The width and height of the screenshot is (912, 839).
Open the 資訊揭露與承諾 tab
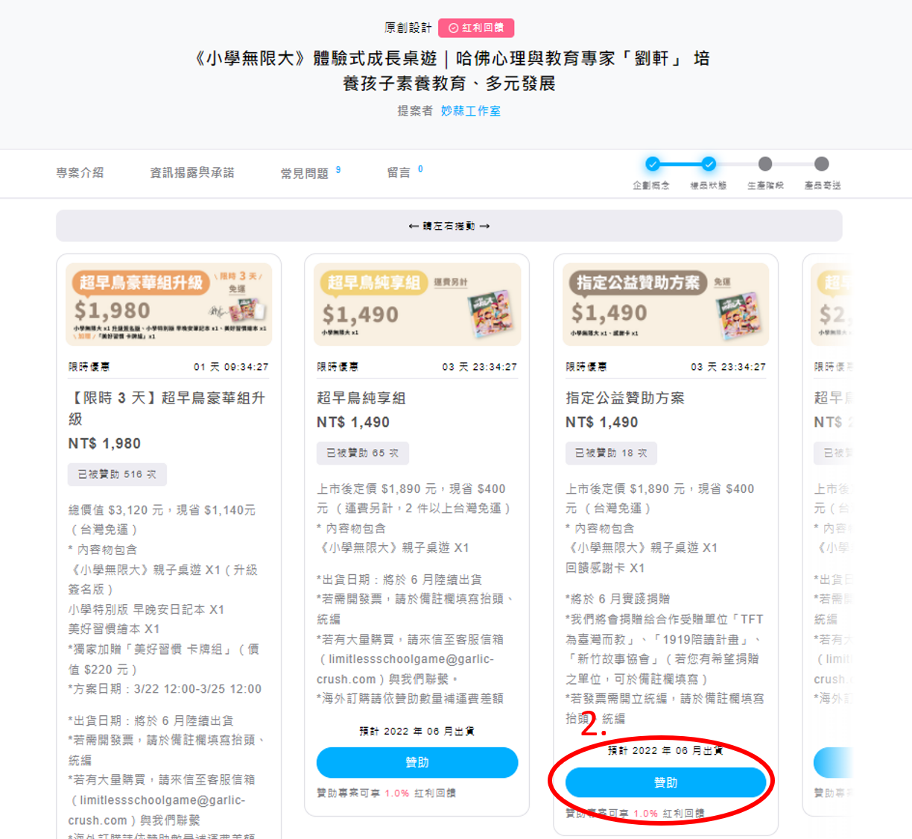pos(191,172)
